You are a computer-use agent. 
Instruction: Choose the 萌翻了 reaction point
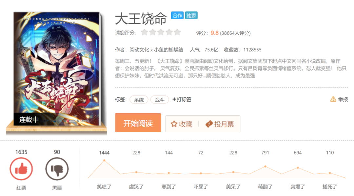pos(265,167)
